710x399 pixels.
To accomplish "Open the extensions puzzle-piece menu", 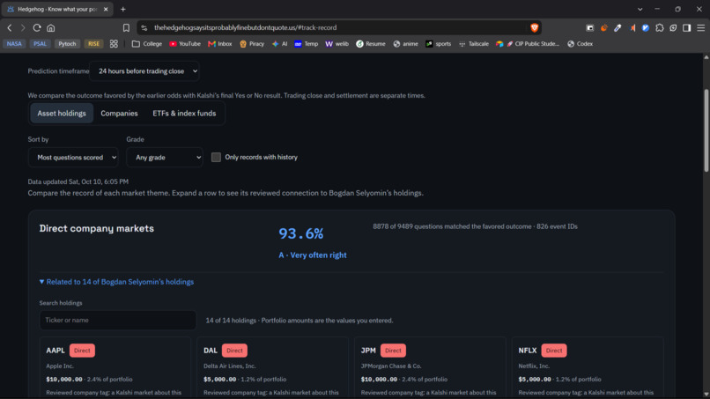I will [x=660, y=27].
